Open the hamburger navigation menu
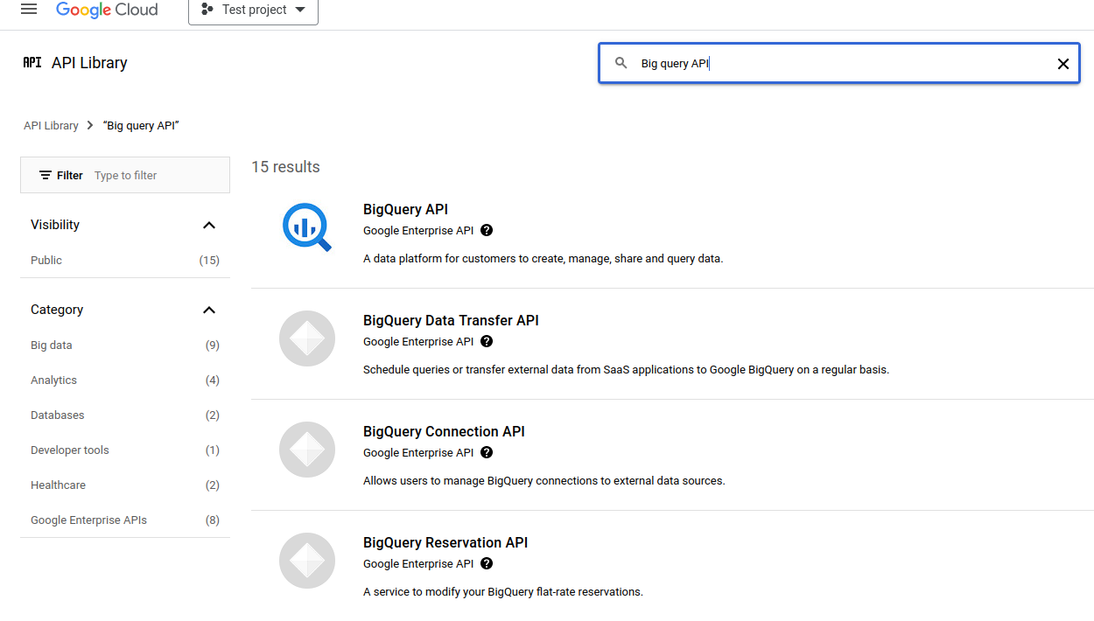1094x621 pixels. [29, 10]
